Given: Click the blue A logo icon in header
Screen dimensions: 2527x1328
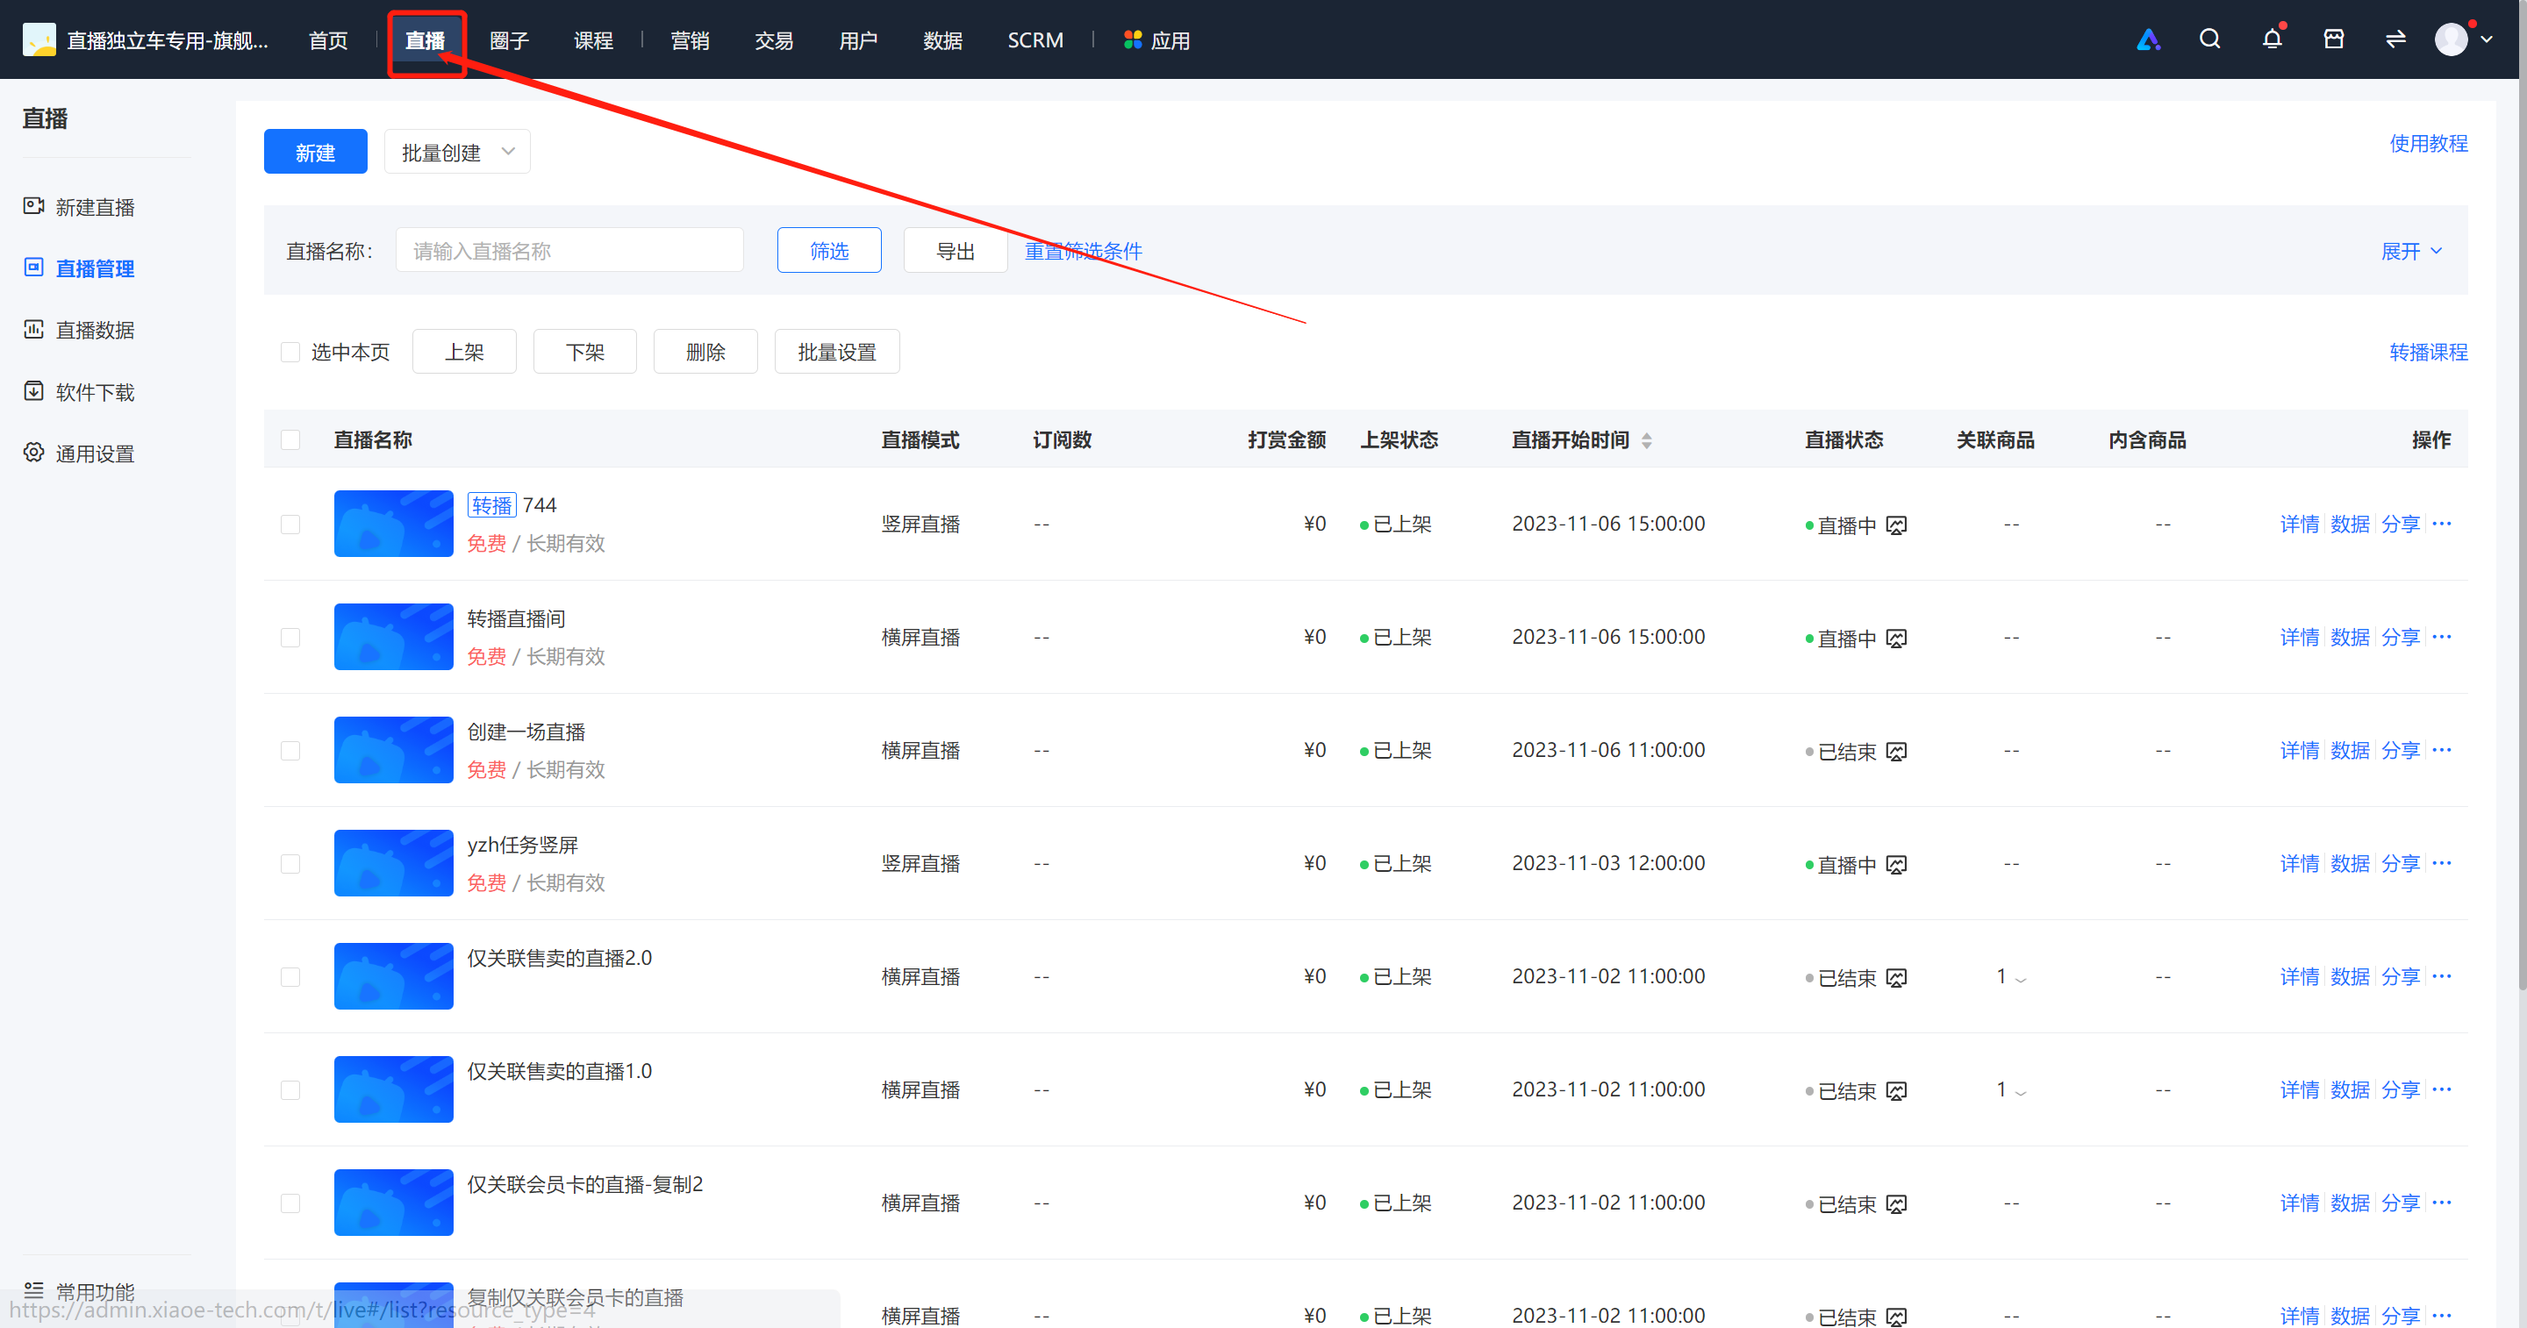Looking at the screenshot, I should pos(2148,39).
